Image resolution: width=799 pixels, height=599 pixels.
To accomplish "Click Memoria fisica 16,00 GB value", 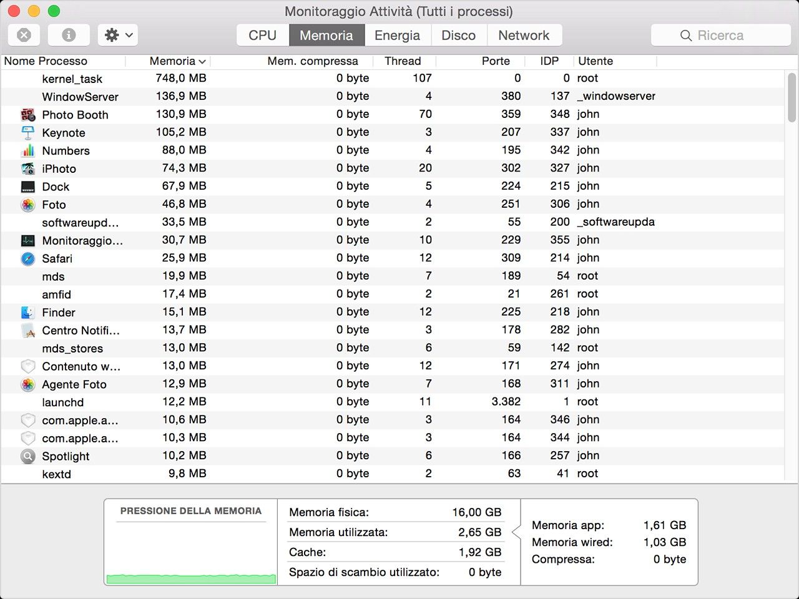I will pos(477,512).
